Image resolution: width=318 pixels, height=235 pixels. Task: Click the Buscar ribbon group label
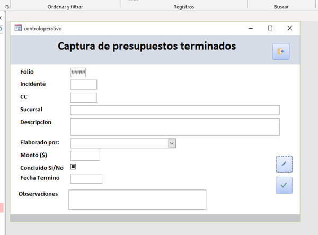281,7
